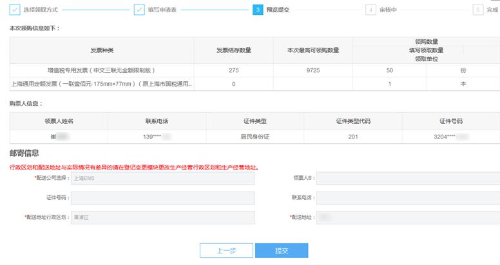
Task: Click the step 3 icon for 预览提交
Action: coord(257,10)
